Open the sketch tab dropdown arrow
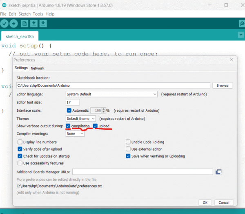 [x=240, y=35]
